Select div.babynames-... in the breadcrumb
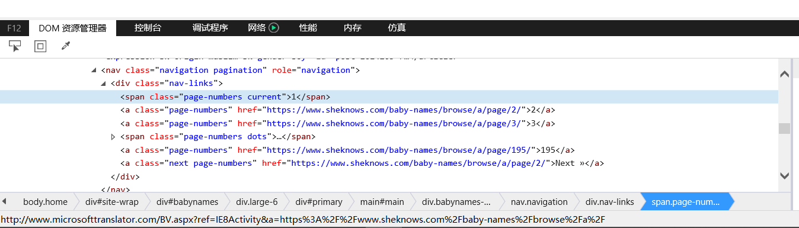799x228 pixels. tap(456, 202)
